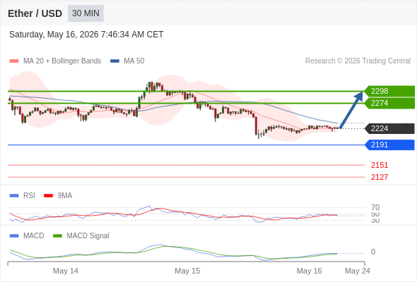417x282 pixels.
Task: Select the 2298 green resistance price tag
Action: 389,91
